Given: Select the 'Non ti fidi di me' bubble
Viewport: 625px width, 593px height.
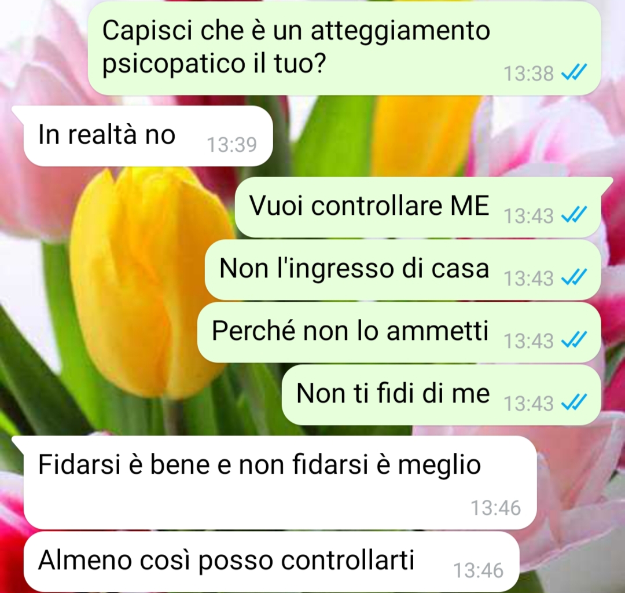Looking at the screenshot, I should pos(441,395).
